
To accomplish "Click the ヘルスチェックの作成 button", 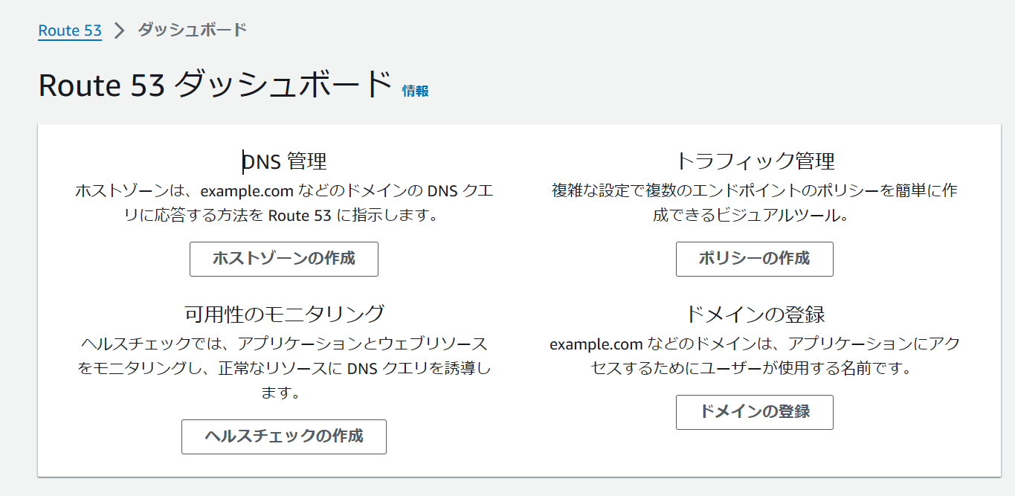I will pyautogui.click(x=284, y=437).
